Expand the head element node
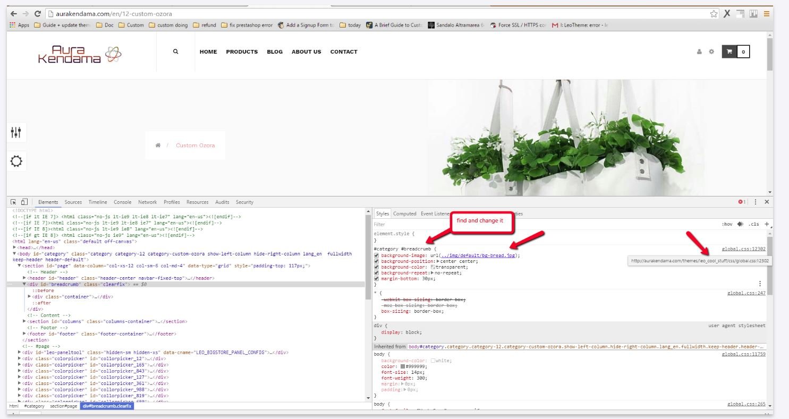This screenshot has width=789, height=419. 15,247
